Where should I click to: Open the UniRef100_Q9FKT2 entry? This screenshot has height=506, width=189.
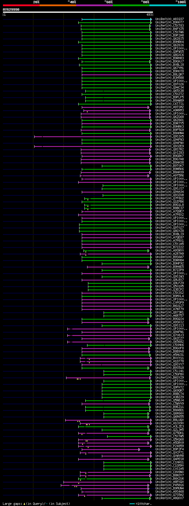tap(170, 387)
